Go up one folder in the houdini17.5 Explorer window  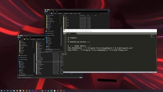tap(23, 39)
